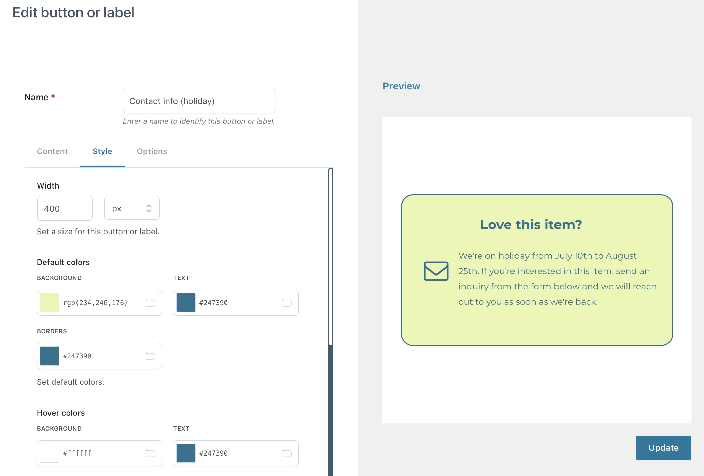704x476 pixels.
Task: Switch to the Content tab
Action: coord(52,151)
